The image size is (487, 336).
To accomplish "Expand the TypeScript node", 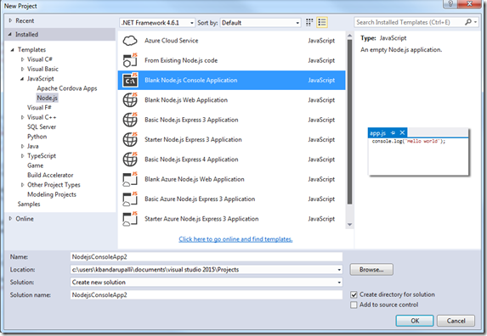I will 22,156.
